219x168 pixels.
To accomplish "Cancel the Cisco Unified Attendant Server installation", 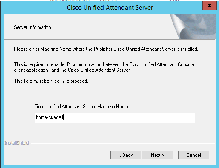I will coord(193,155).
